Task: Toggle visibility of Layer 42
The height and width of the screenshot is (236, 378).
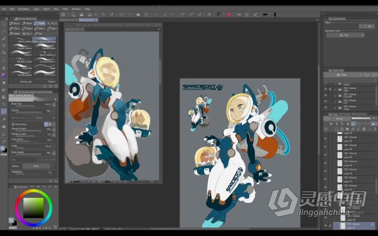Action: coord(326,171)
